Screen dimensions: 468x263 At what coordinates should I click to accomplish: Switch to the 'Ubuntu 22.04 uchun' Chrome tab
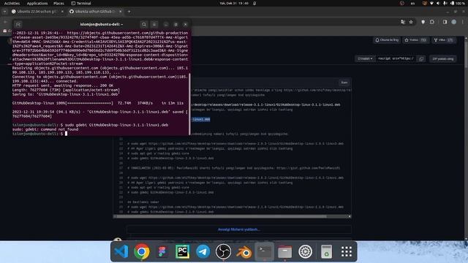(x=37, y=12)
